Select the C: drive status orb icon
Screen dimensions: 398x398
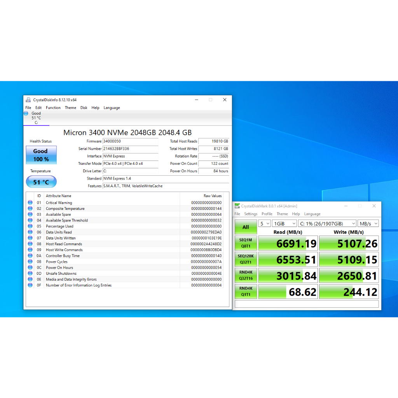click(x=26, y=113)
